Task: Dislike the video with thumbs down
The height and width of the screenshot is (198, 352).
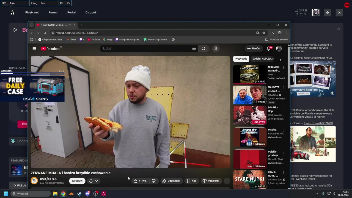Action: 154,181
